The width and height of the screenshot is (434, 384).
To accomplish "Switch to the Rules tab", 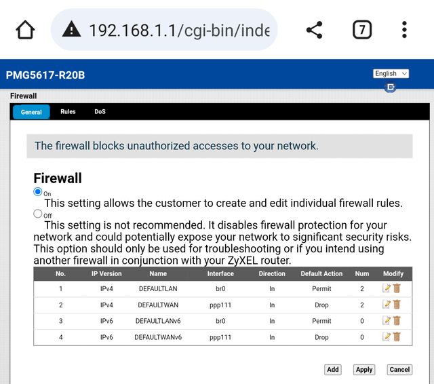I will (x=68, y=112).
